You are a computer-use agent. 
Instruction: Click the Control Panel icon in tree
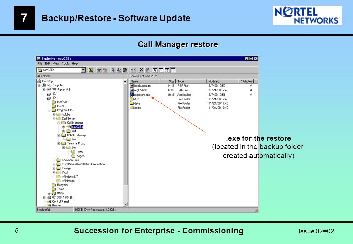[x=49, y=202]
